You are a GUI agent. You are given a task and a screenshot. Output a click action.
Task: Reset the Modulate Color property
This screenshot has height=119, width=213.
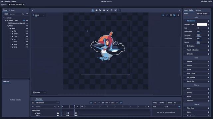tap(209, 24)
